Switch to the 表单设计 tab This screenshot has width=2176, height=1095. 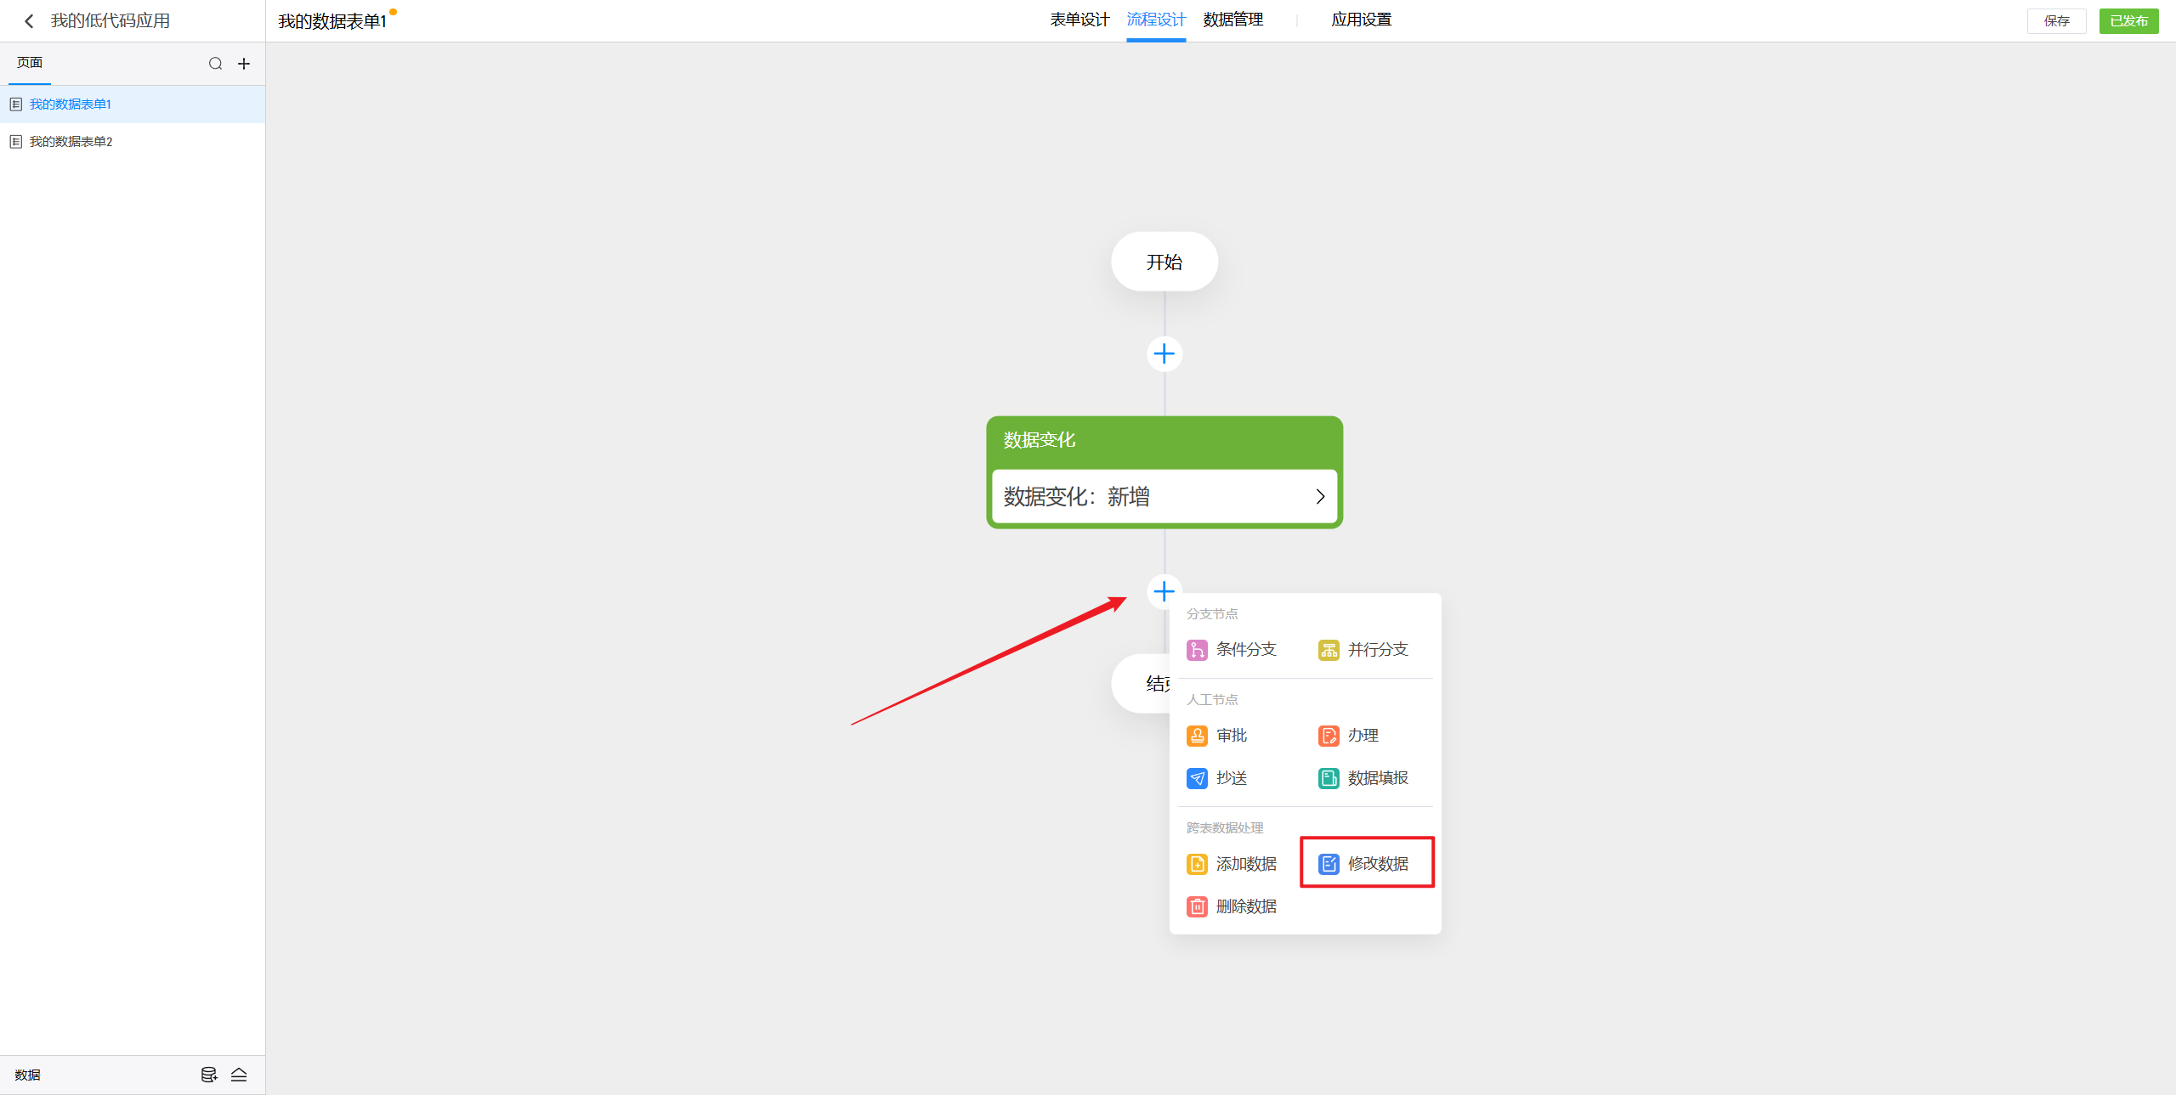[1079, 20]
